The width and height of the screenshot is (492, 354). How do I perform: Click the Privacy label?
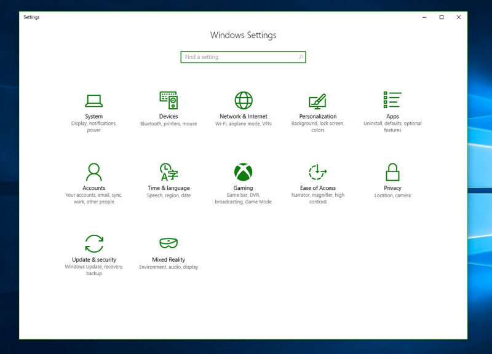[392, 188]
